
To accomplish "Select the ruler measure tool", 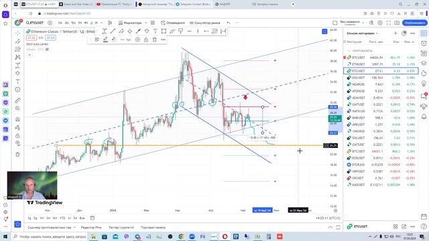I will coord(18,100).
